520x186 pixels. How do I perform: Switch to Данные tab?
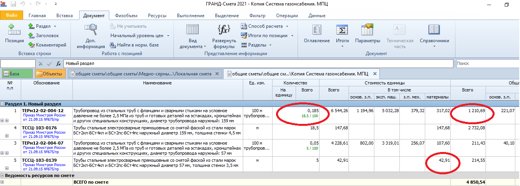coord(317,16)
